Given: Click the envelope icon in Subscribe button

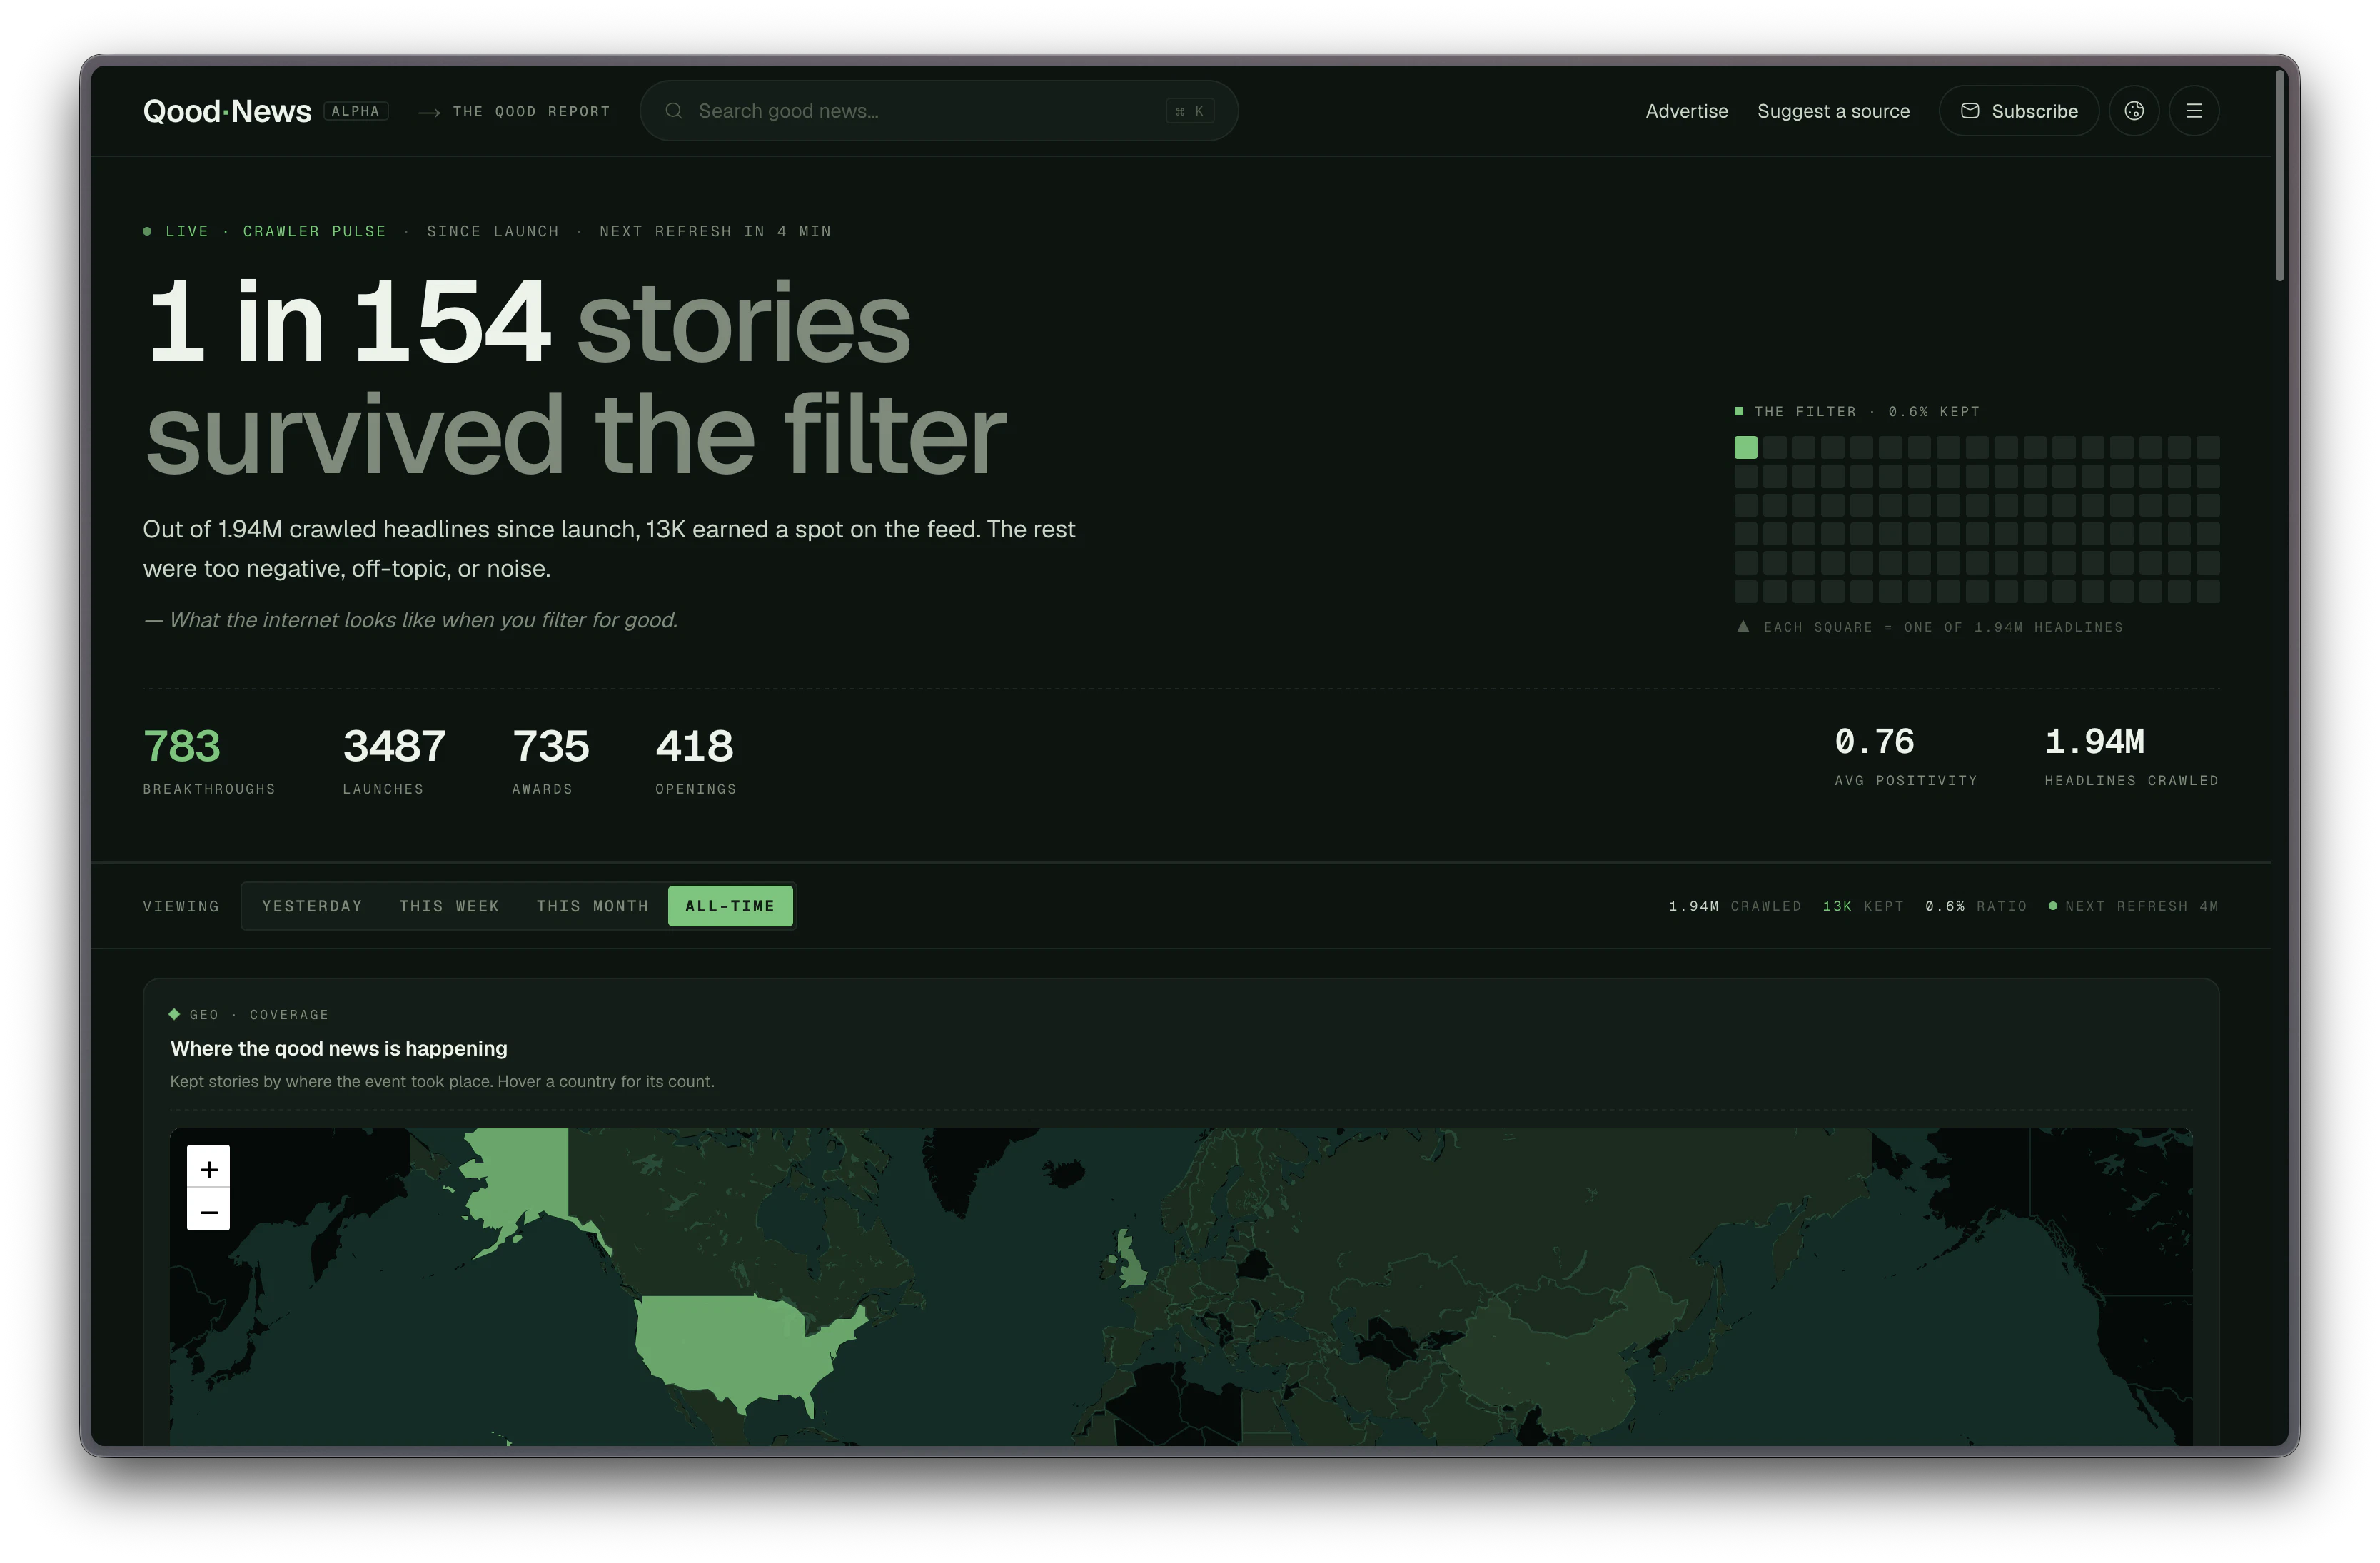Looking at the screenshot, I should (1969, 111).
